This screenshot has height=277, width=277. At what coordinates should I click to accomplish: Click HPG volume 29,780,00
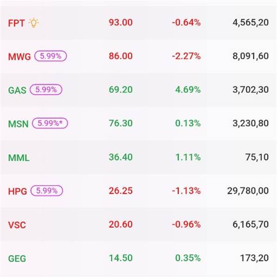coord(246,191)
